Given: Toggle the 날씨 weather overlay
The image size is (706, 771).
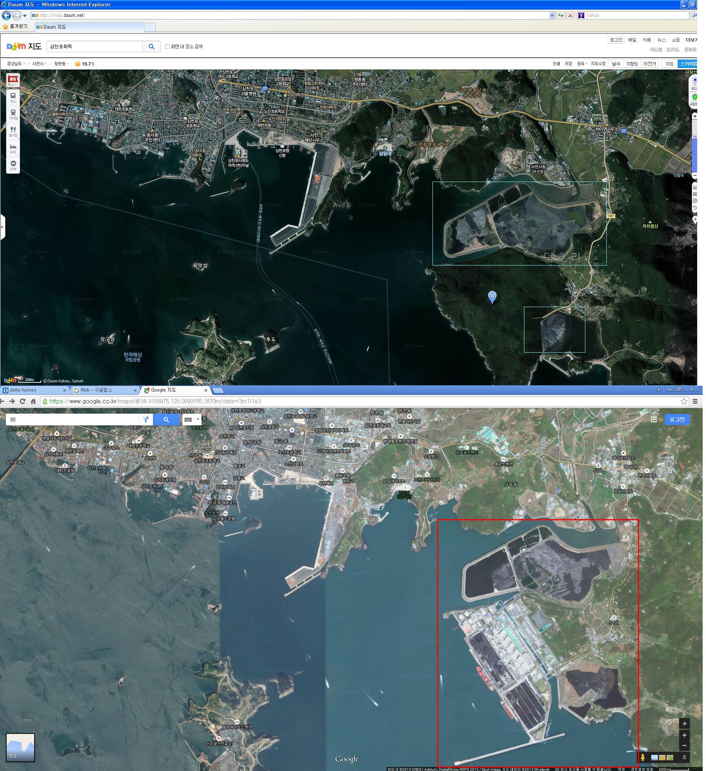Looking at the screenshot, I should pos(616,64).
